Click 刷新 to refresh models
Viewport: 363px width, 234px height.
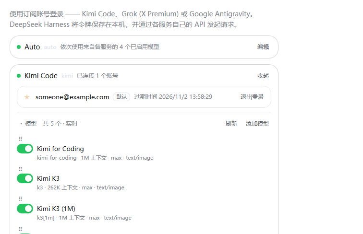coord(231,124)
